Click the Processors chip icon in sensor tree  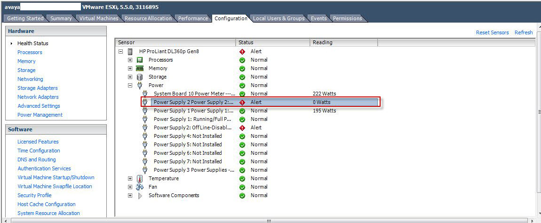click(140, 60)
